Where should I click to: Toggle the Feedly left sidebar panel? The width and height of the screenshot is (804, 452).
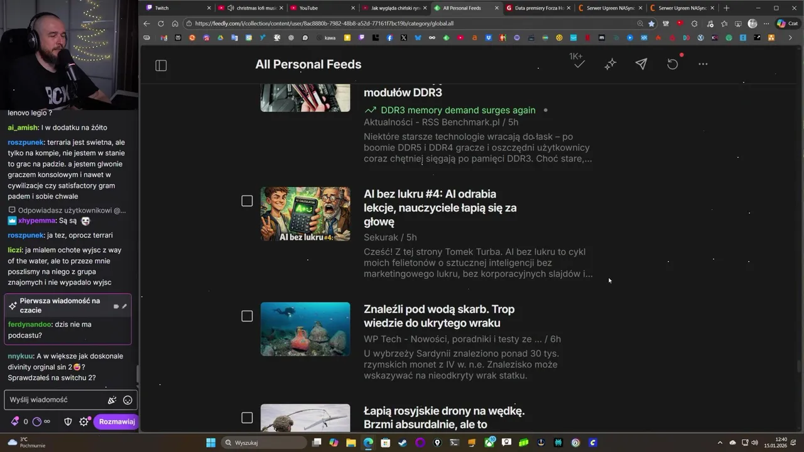click(x=161, y=65)
